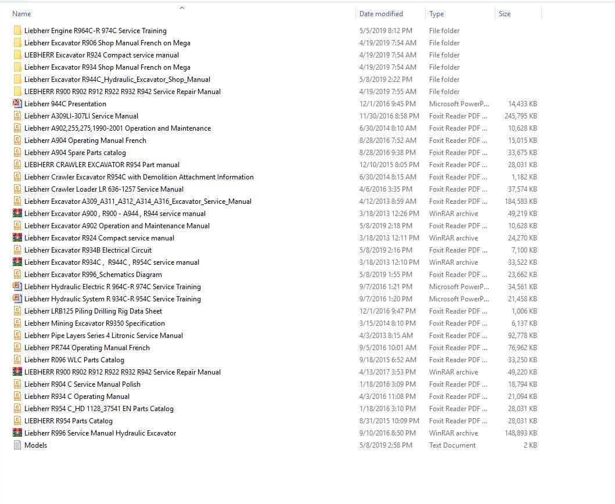Click date 9/10/2016 8:50 PM

(387, 433)
